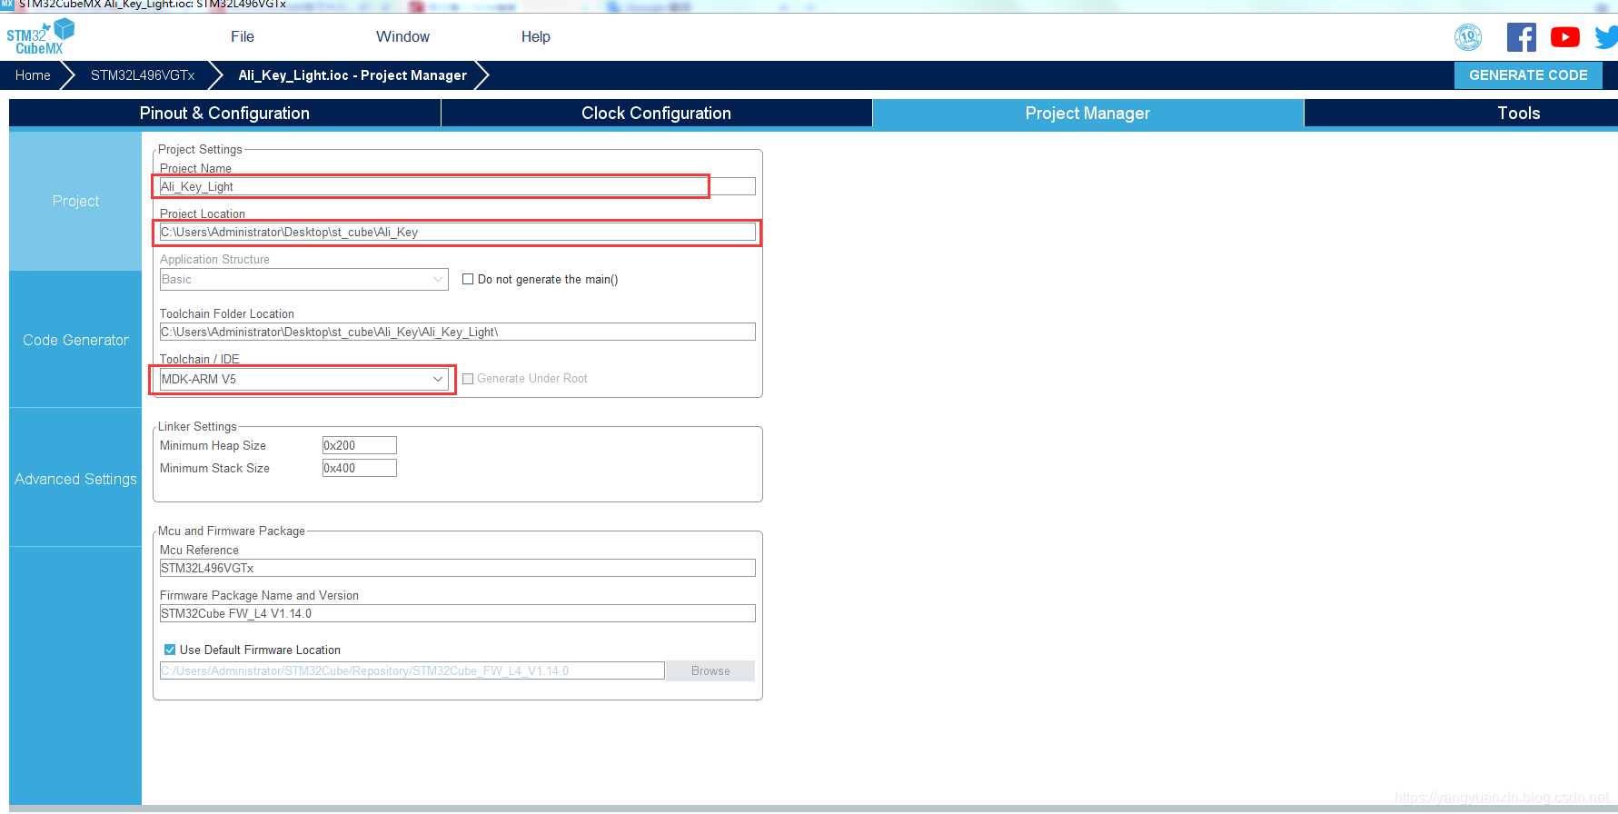The height and width of the screenshot is (814, 1618).
Task: Select the Code Generator side tab
Action: 75,340
